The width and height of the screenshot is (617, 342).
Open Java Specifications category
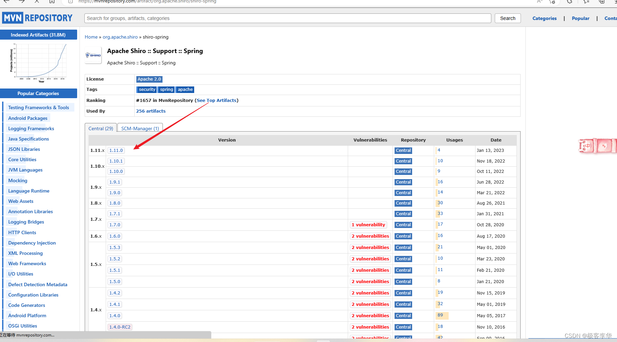29,139
